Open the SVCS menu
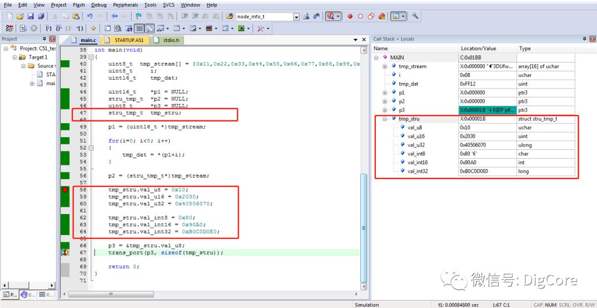597x308 pixels. coord(169,5)
